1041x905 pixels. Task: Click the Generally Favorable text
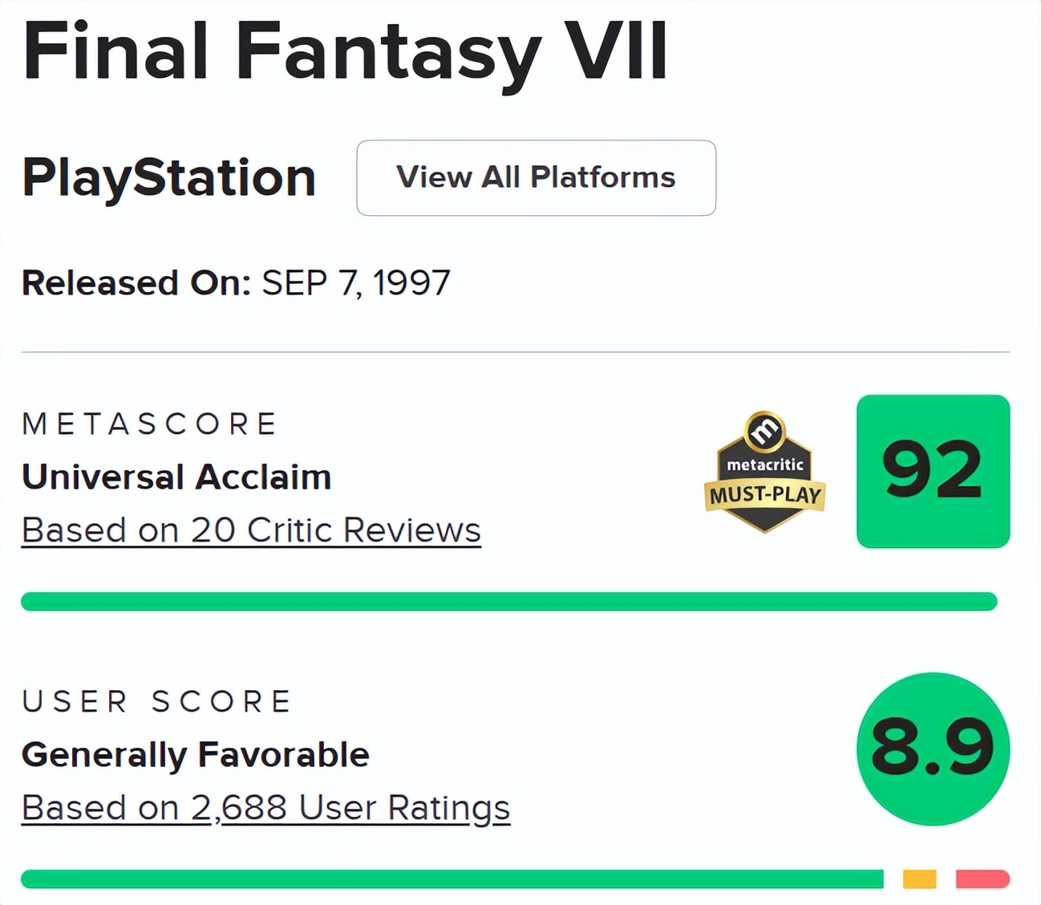coord(195,755)
